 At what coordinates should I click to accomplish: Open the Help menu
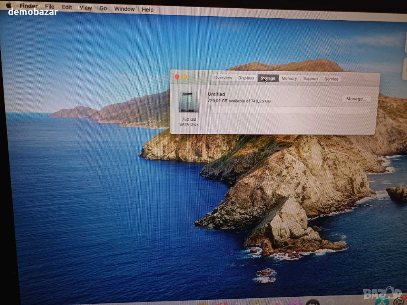(147, 9)
